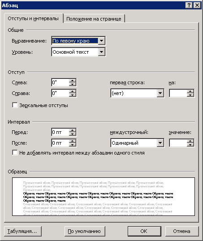Confirm with the ОК button
Image resolution: width=203 pixels, height=241 pixels.
tap(144, 231)
